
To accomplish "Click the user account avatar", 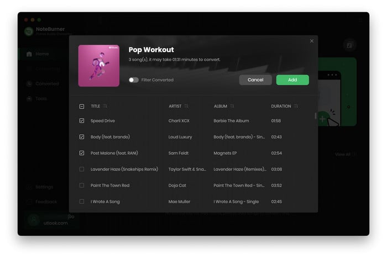I will 34,220.
